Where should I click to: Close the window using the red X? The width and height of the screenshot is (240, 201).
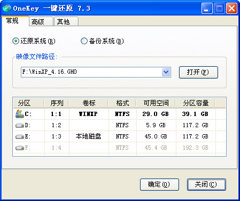pos(231,9)
